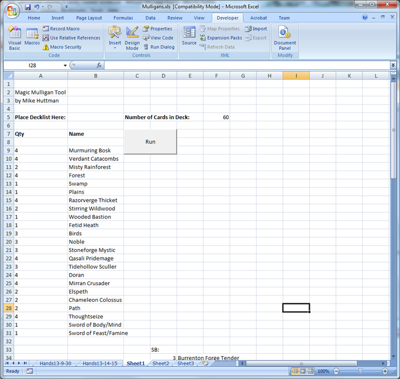Image resolution: width=400 pixels, height=379 pixels.
Task: Click the horizontal scrollbar thumb
Action: coord(301,363)
